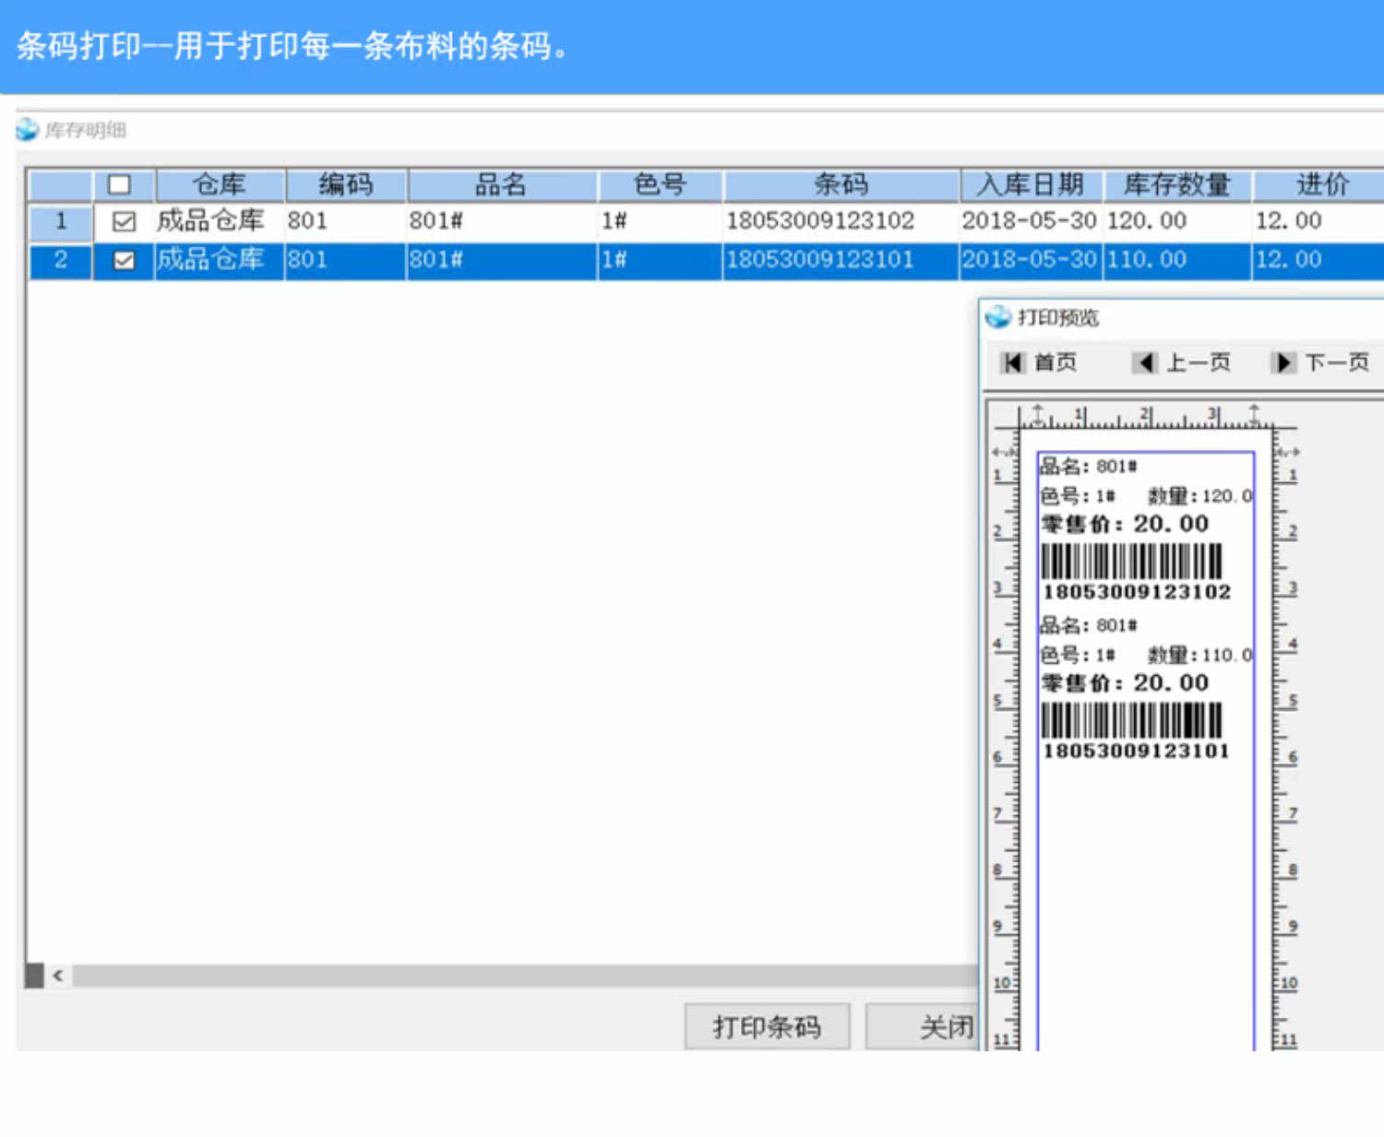Image resolution: width=1384 pixels, height=1137 pixels.
Task: Go to next page with 下一页 arrow
Action: (1283, 362)
